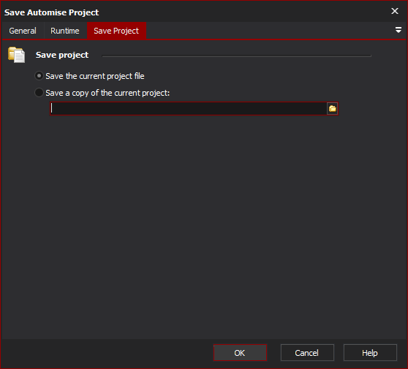The image size is (408, 369).
Task: Select Save a copy of current project radio
Action: click(39, 93)
